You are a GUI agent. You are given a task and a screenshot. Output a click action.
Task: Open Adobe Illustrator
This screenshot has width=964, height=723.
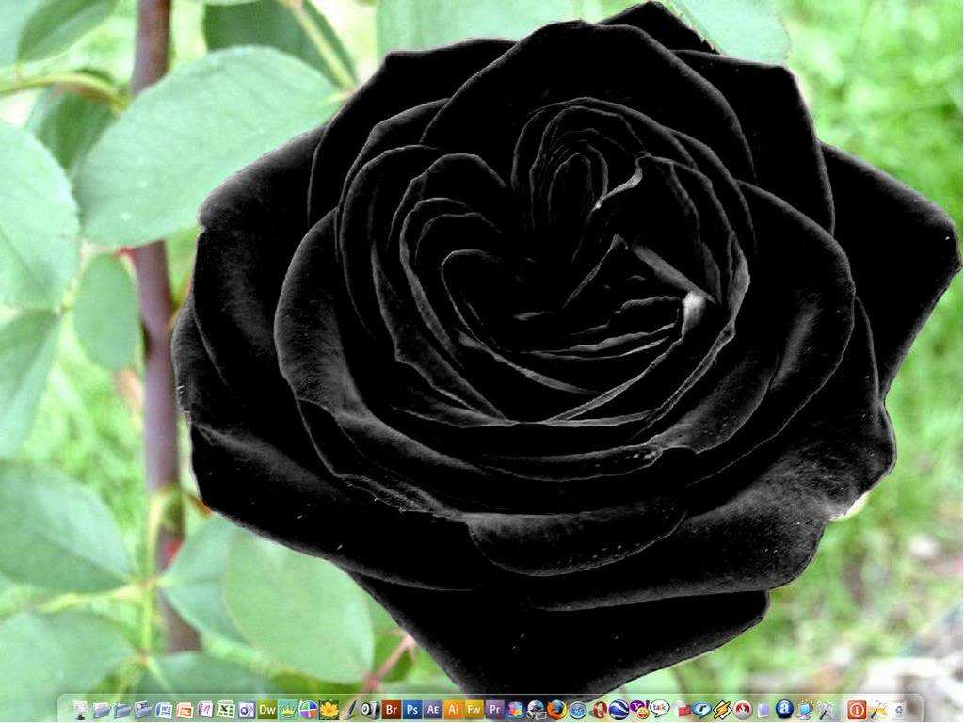[453, 709]
